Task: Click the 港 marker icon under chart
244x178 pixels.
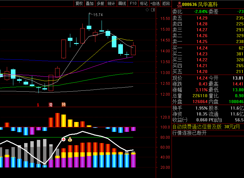Action: tap(51, 105)
